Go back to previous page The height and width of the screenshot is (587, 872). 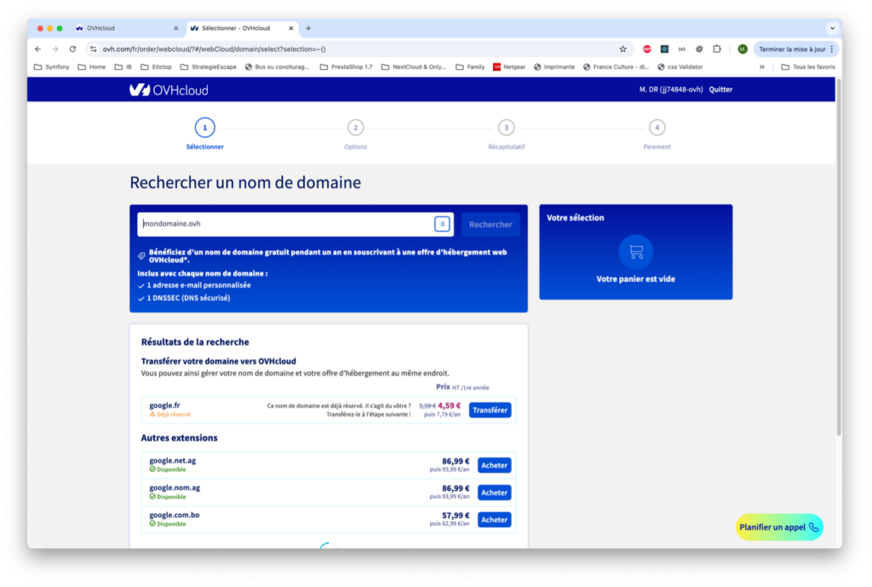coord(37,49)
